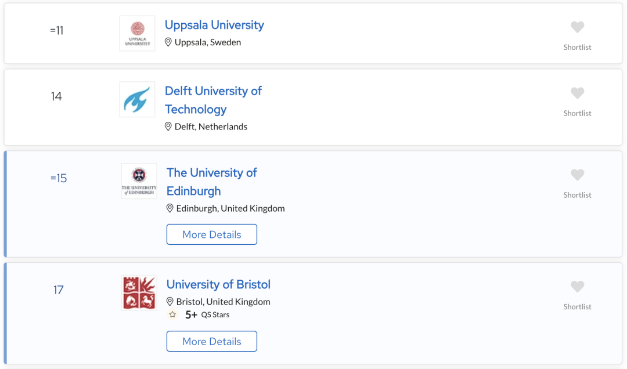Image resolution: width=627 pixels, height=369 pixels.
Task: Click location pin next to Uppsala, Sweden
Action: [168, 42]
